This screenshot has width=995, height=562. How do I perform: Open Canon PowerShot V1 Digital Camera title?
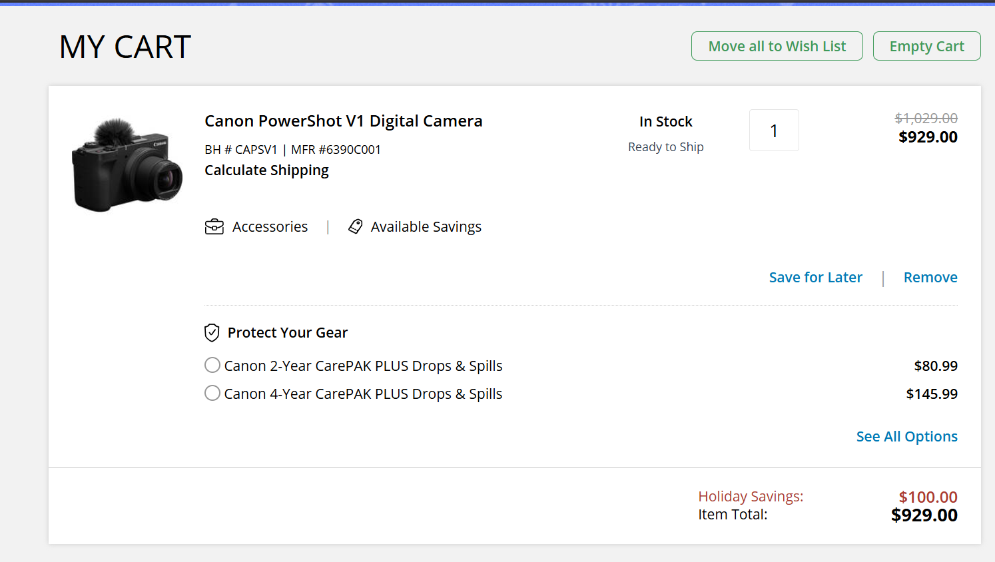tap(343, 121)
